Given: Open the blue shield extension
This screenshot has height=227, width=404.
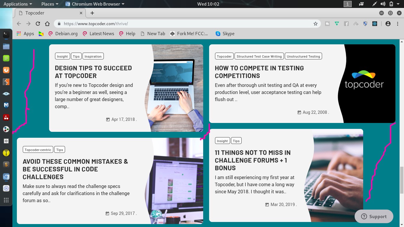Looking at the screenshot, I should 365,24.
